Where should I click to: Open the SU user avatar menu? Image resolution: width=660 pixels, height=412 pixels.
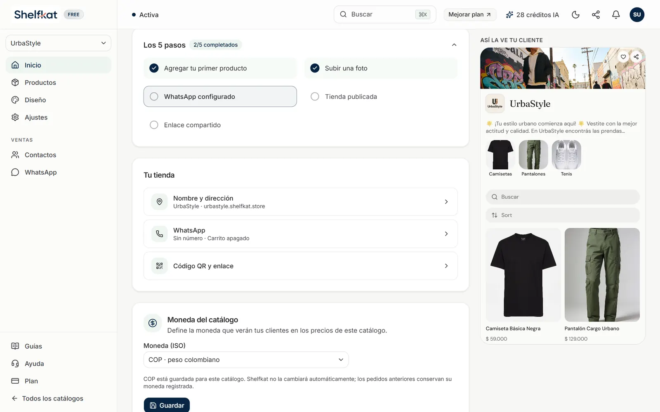pyautogui.click(x=637, y=15)
